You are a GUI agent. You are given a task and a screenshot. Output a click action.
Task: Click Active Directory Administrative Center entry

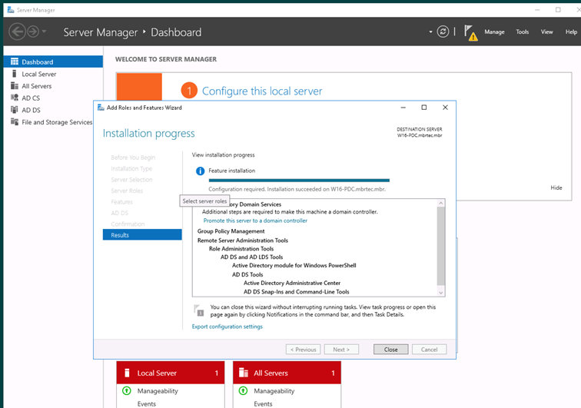(292, 283)
